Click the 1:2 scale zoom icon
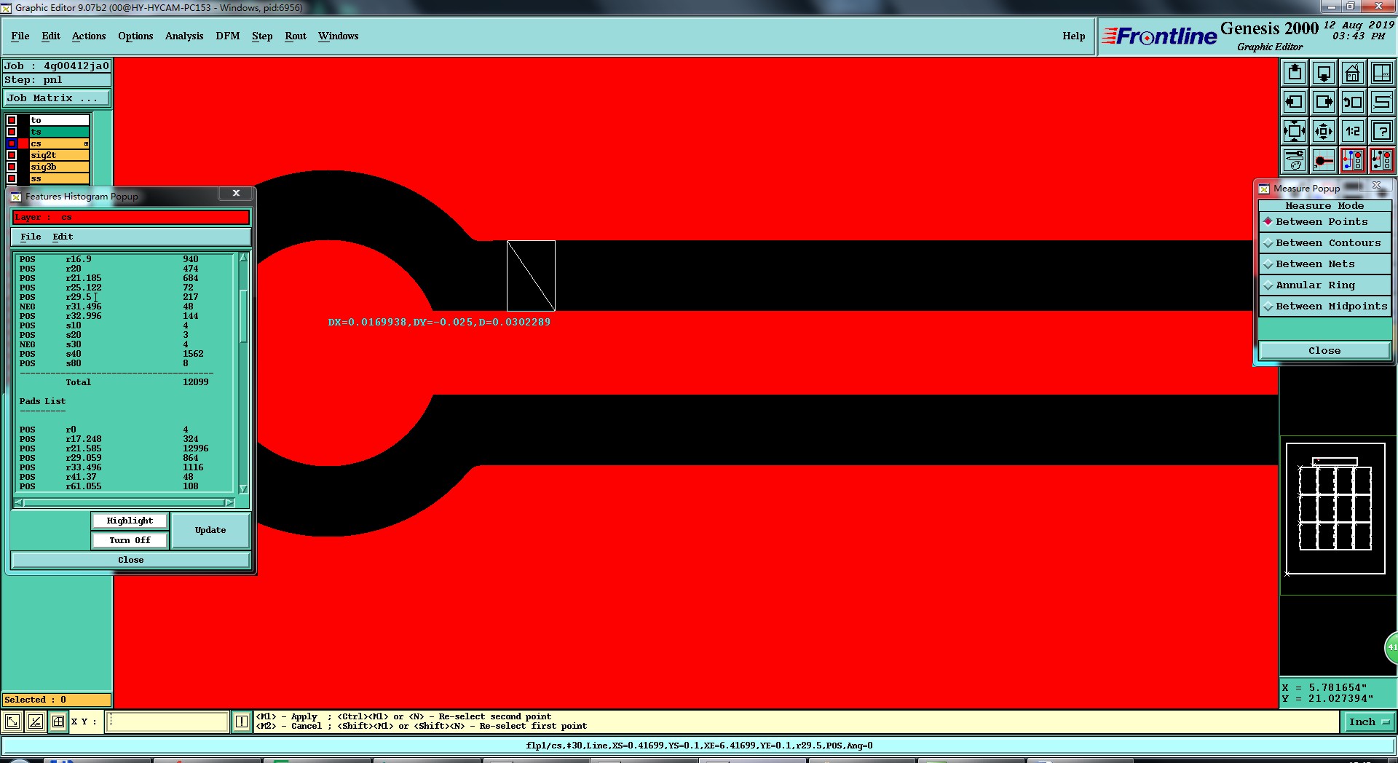 (1353, 131)
